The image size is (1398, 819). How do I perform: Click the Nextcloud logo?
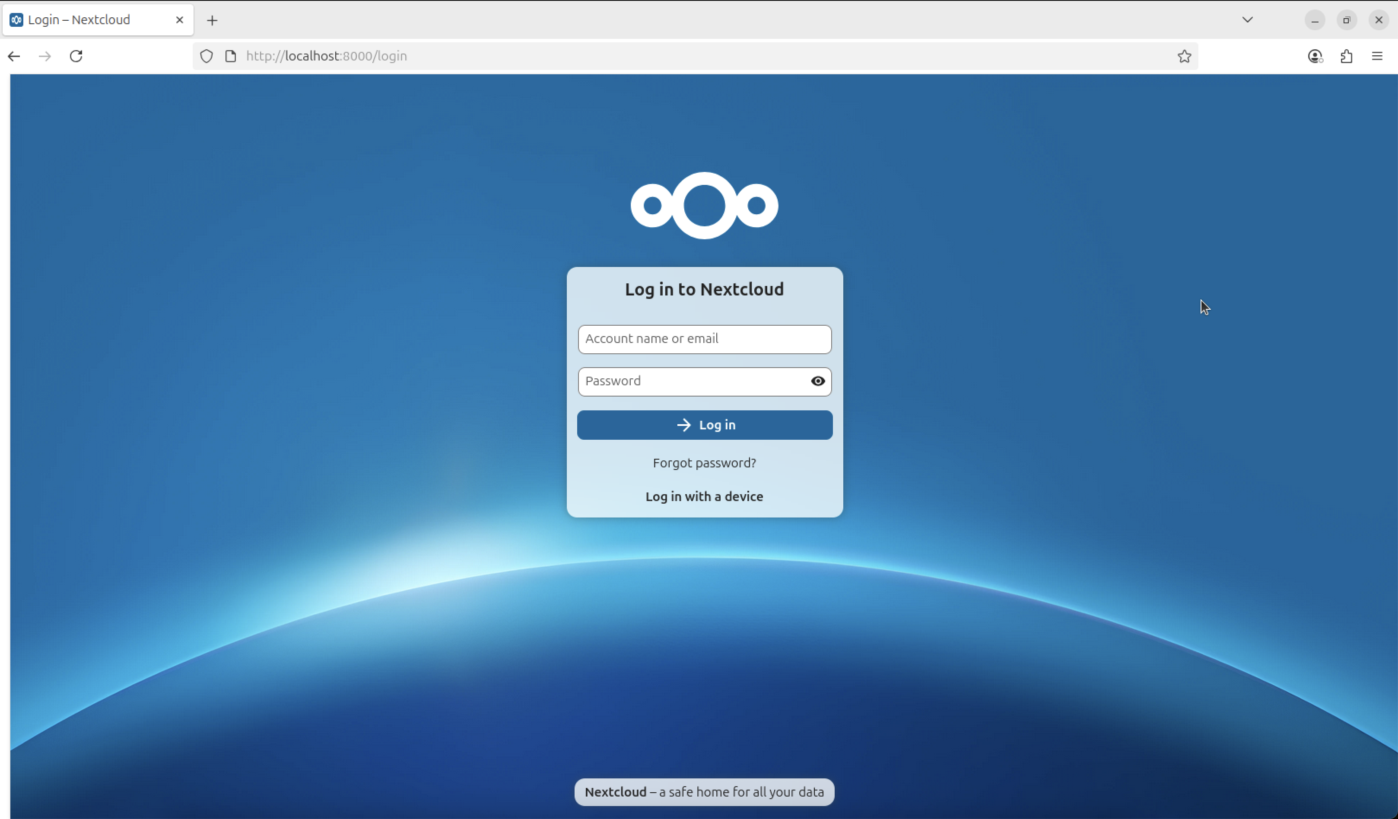pos(704,205)
